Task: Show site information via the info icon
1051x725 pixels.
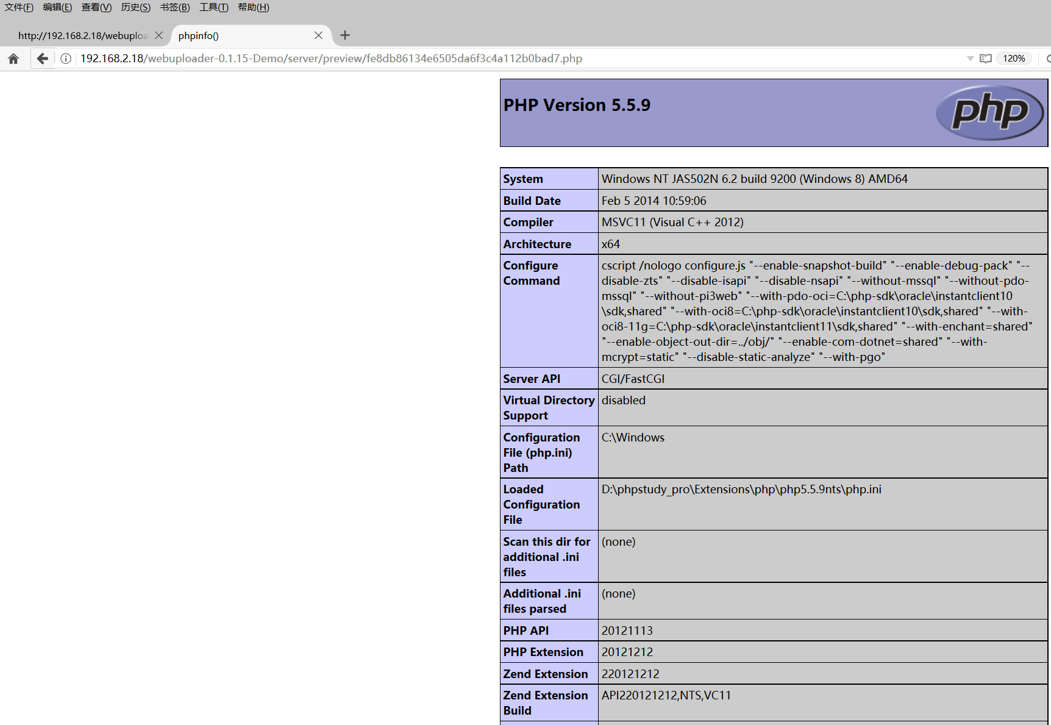Action: point(66,59)
